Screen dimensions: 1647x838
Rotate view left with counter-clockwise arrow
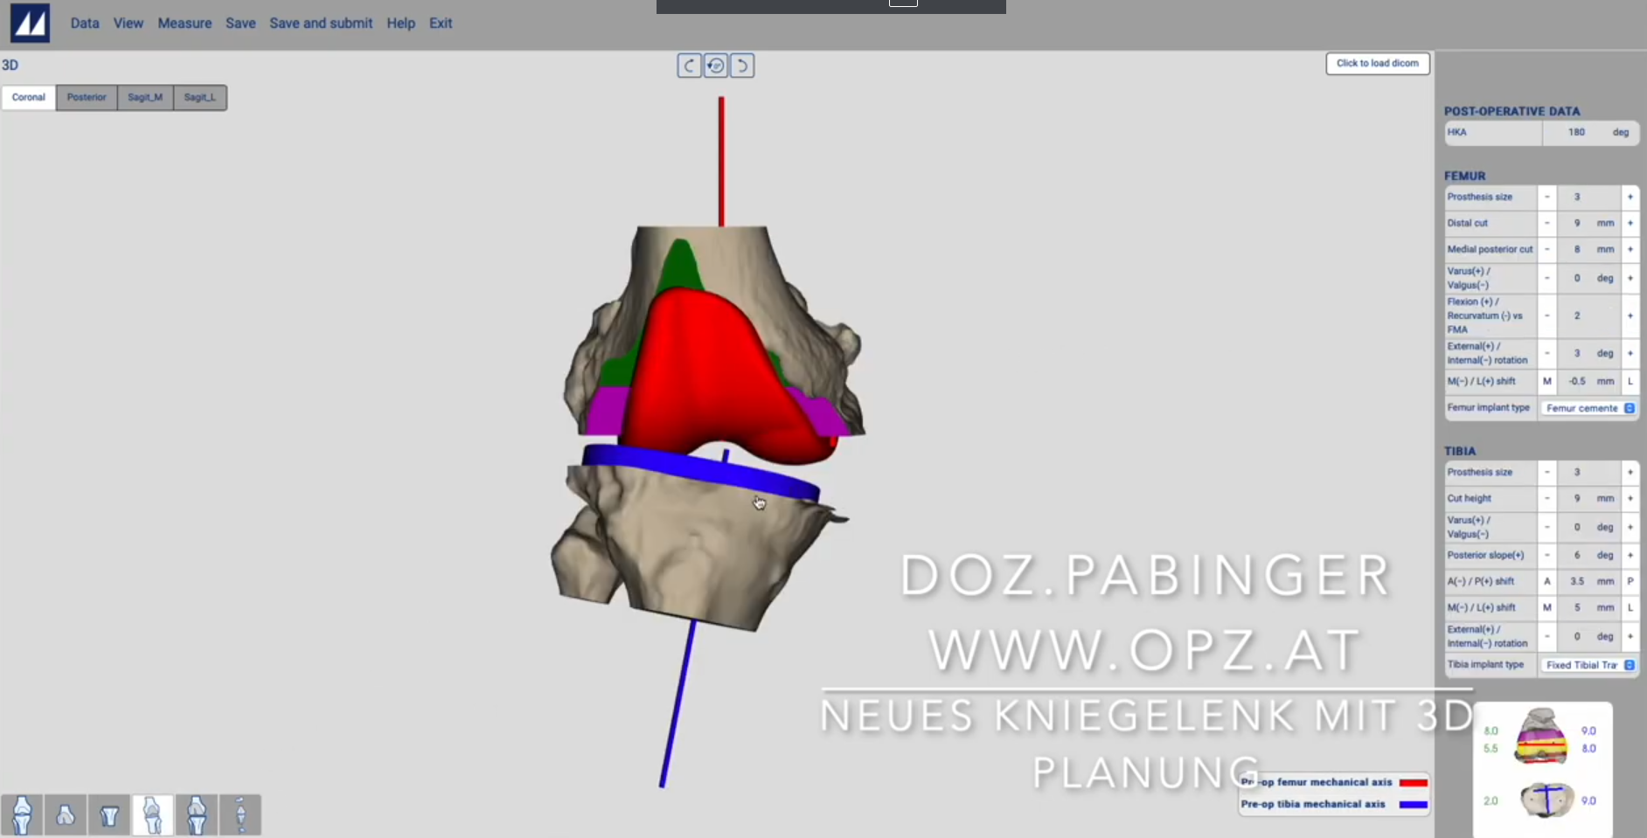pos(689,66)
